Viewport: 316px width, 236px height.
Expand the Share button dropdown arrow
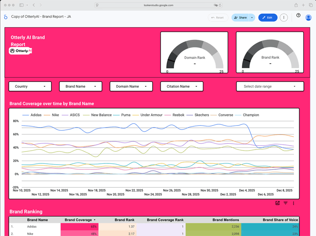pos(252,17)
